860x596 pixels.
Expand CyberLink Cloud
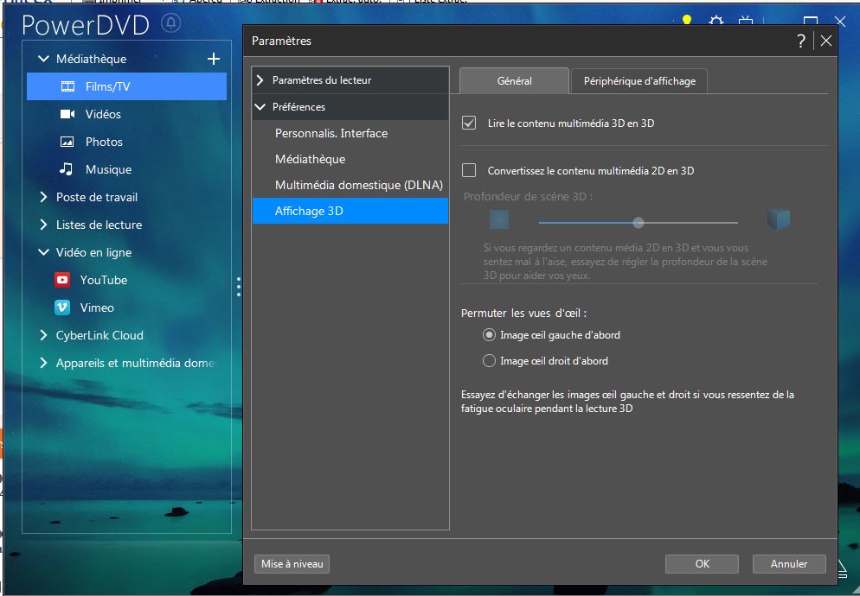(x=43, y=335)
